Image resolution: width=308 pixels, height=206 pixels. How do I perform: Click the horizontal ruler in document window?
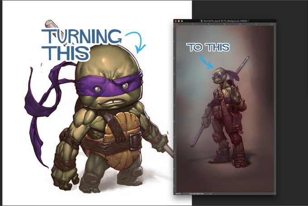point(226,24)
